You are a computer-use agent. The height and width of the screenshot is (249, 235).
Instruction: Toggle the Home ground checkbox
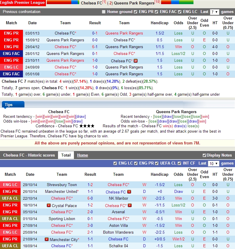104,12
